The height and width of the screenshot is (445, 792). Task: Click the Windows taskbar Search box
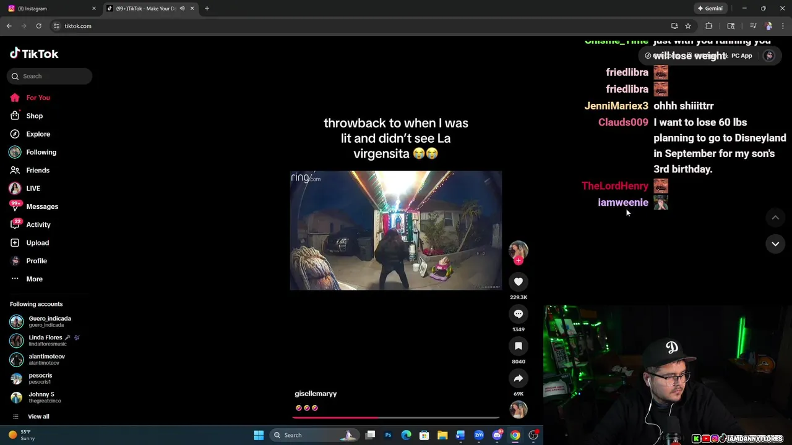coord(314,435)
